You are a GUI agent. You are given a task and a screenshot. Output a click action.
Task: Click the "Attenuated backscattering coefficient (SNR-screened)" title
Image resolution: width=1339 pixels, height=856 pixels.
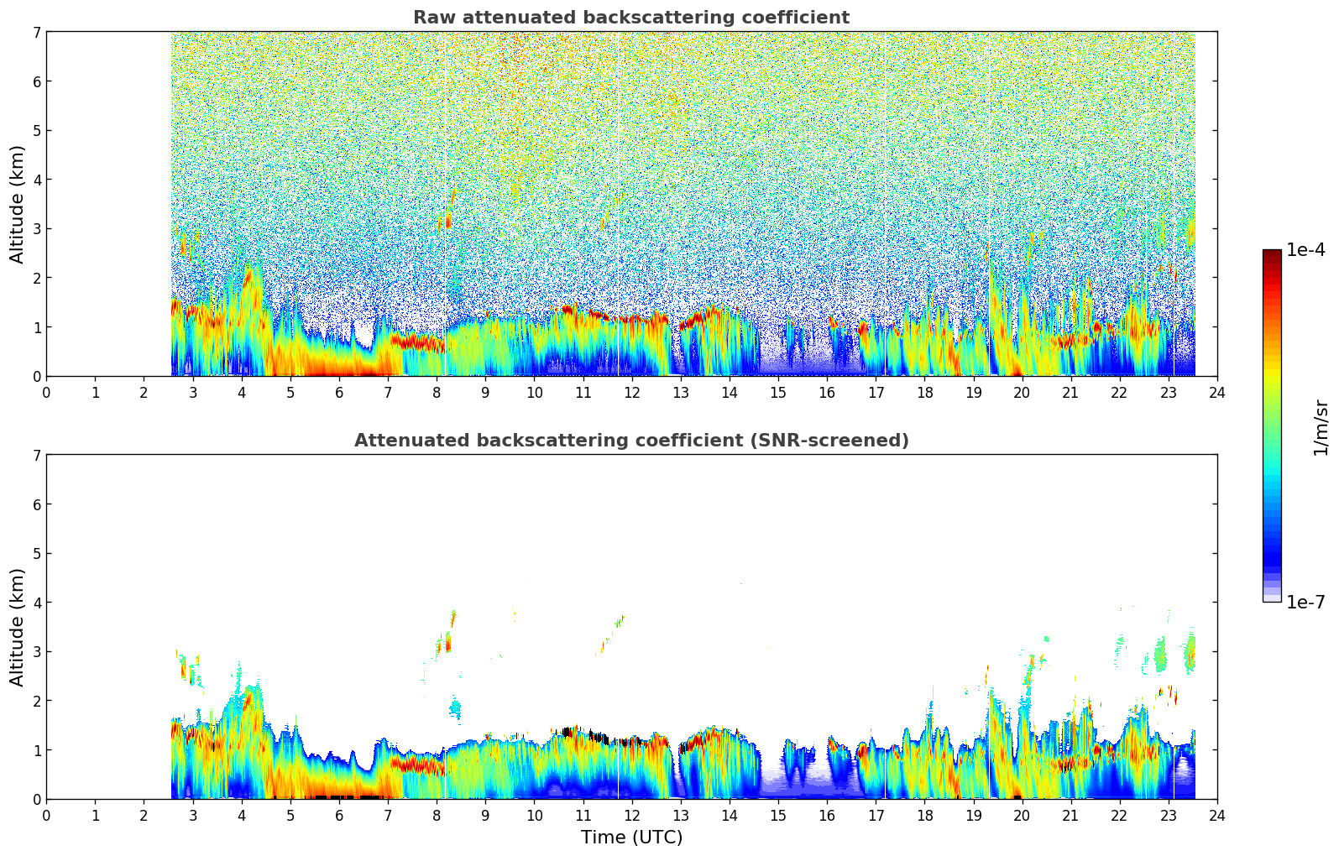coord(630,441)
